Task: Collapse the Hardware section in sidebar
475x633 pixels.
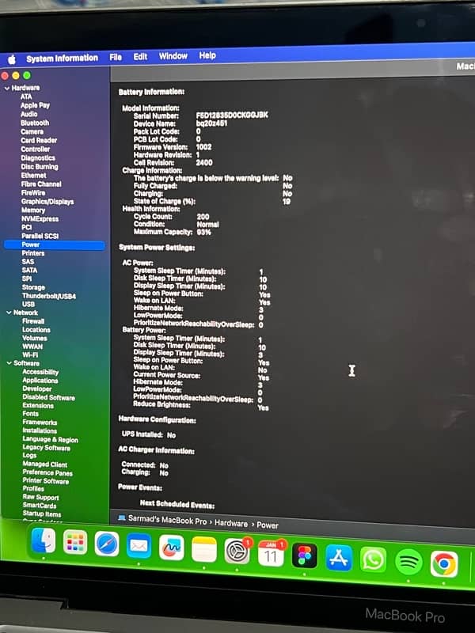Action: [7, 88]
